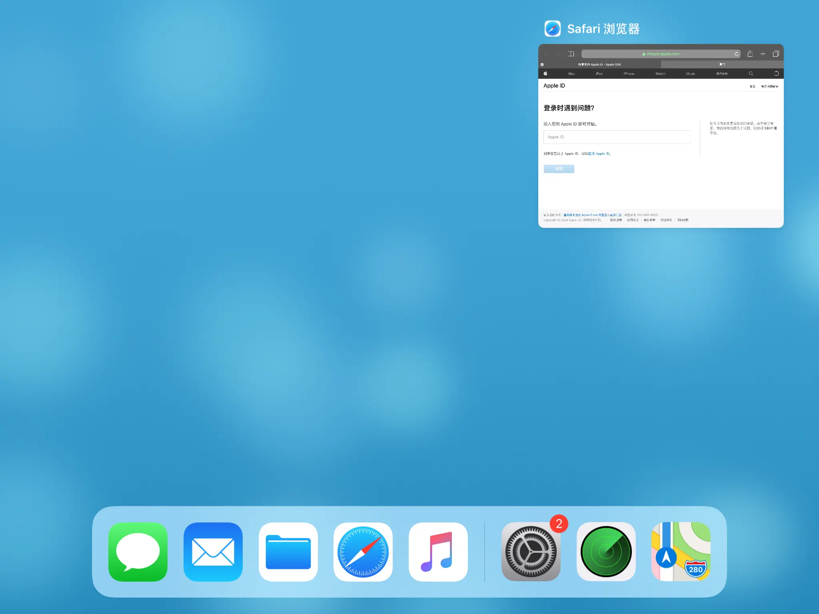Image resolution: width=819 pixels, height=614 pixels.
Task: Open the 常见问题解答 link
Action: (x=770, y=86)
